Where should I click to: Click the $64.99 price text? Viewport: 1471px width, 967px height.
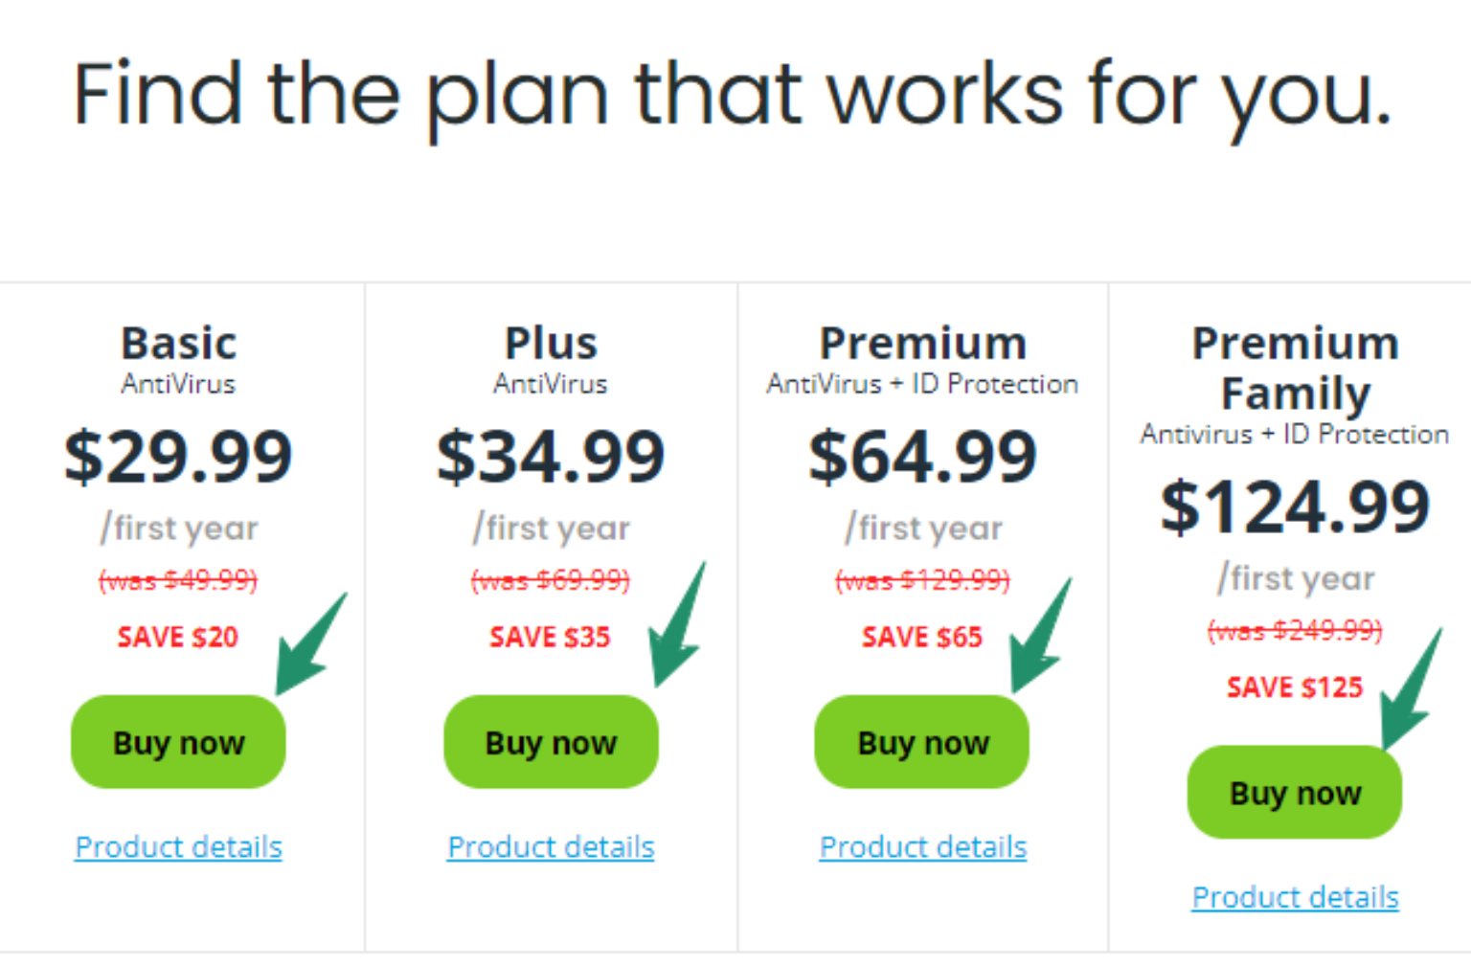click(922, 457)
